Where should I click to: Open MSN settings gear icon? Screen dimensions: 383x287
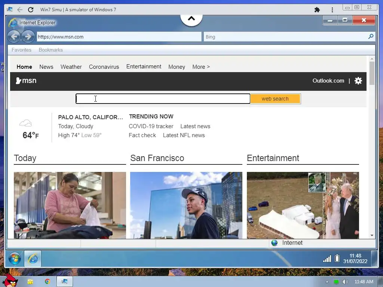358,81
